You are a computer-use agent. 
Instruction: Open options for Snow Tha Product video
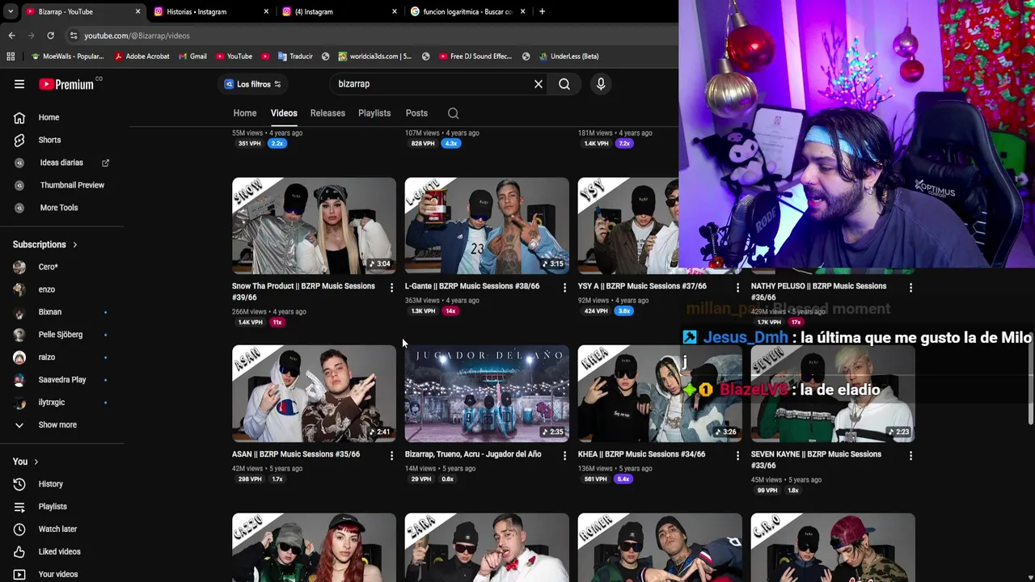click(391, 287)
